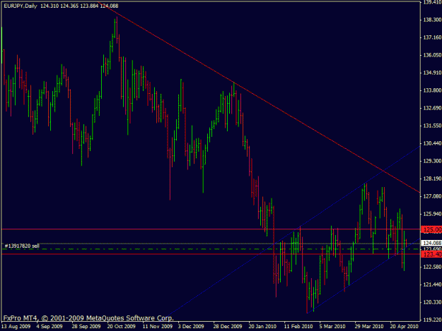Click the 28 Sep 2009 date label
442x331 pixels.
[x=86, y=327]
